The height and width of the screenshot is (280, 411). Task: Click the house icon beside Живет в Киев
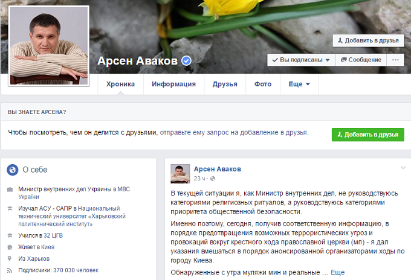point(10,247)
